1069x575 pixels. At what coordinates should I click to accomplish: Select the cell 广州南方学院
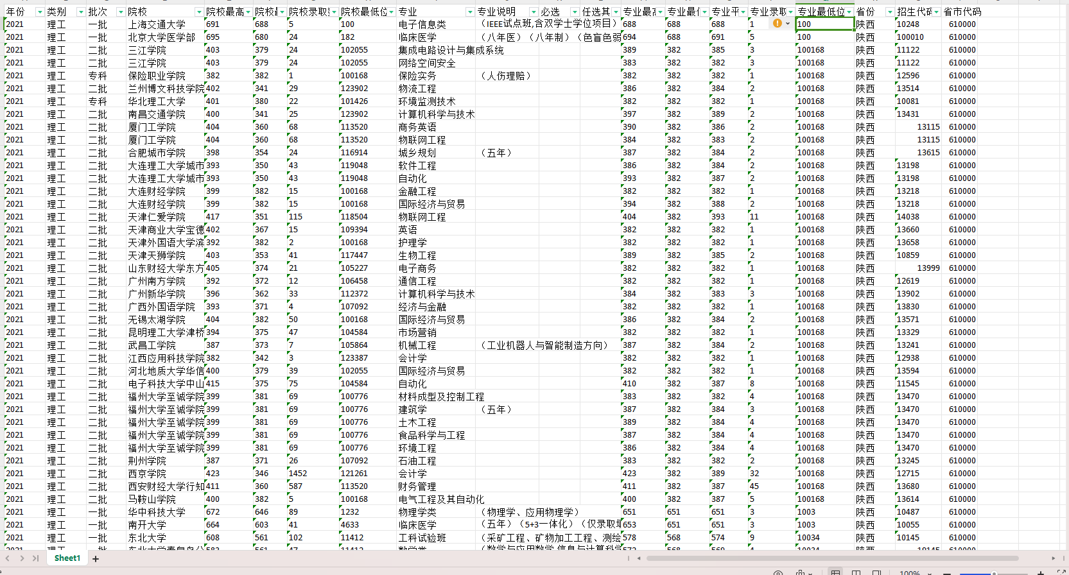point(165,281)
